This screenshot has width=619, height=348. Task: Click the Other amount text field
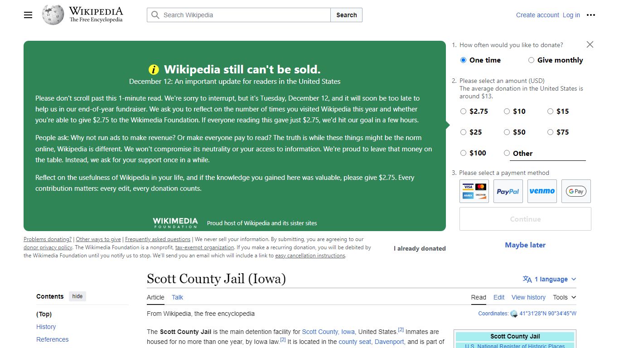[549, 154]
